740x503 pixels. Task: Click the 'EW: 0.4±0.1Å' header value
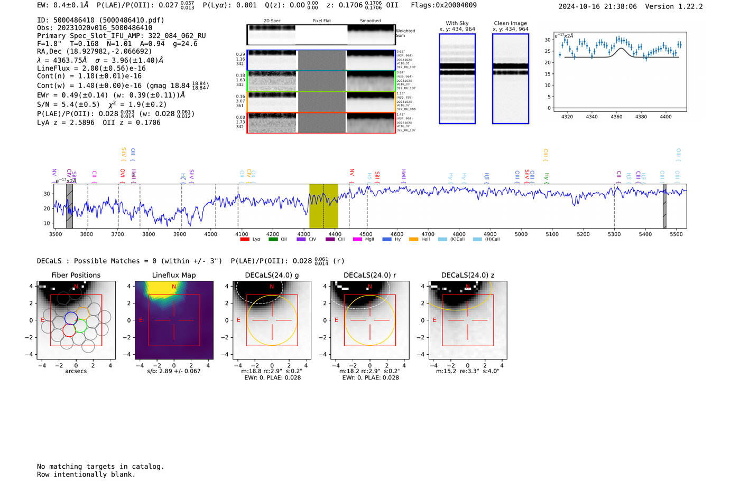[62, 5]
